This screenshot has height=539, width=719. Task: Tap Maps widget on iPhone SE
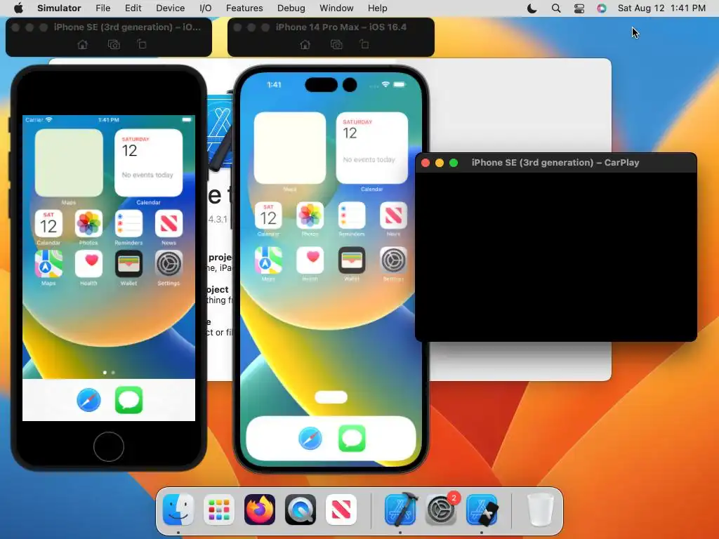pyautogui.click(x=69, y=163)
